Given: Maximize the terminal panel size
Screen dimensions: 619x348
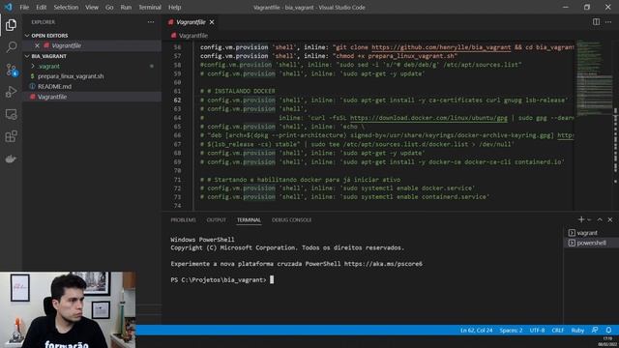Looking at the screenshot, I should 600,219.
